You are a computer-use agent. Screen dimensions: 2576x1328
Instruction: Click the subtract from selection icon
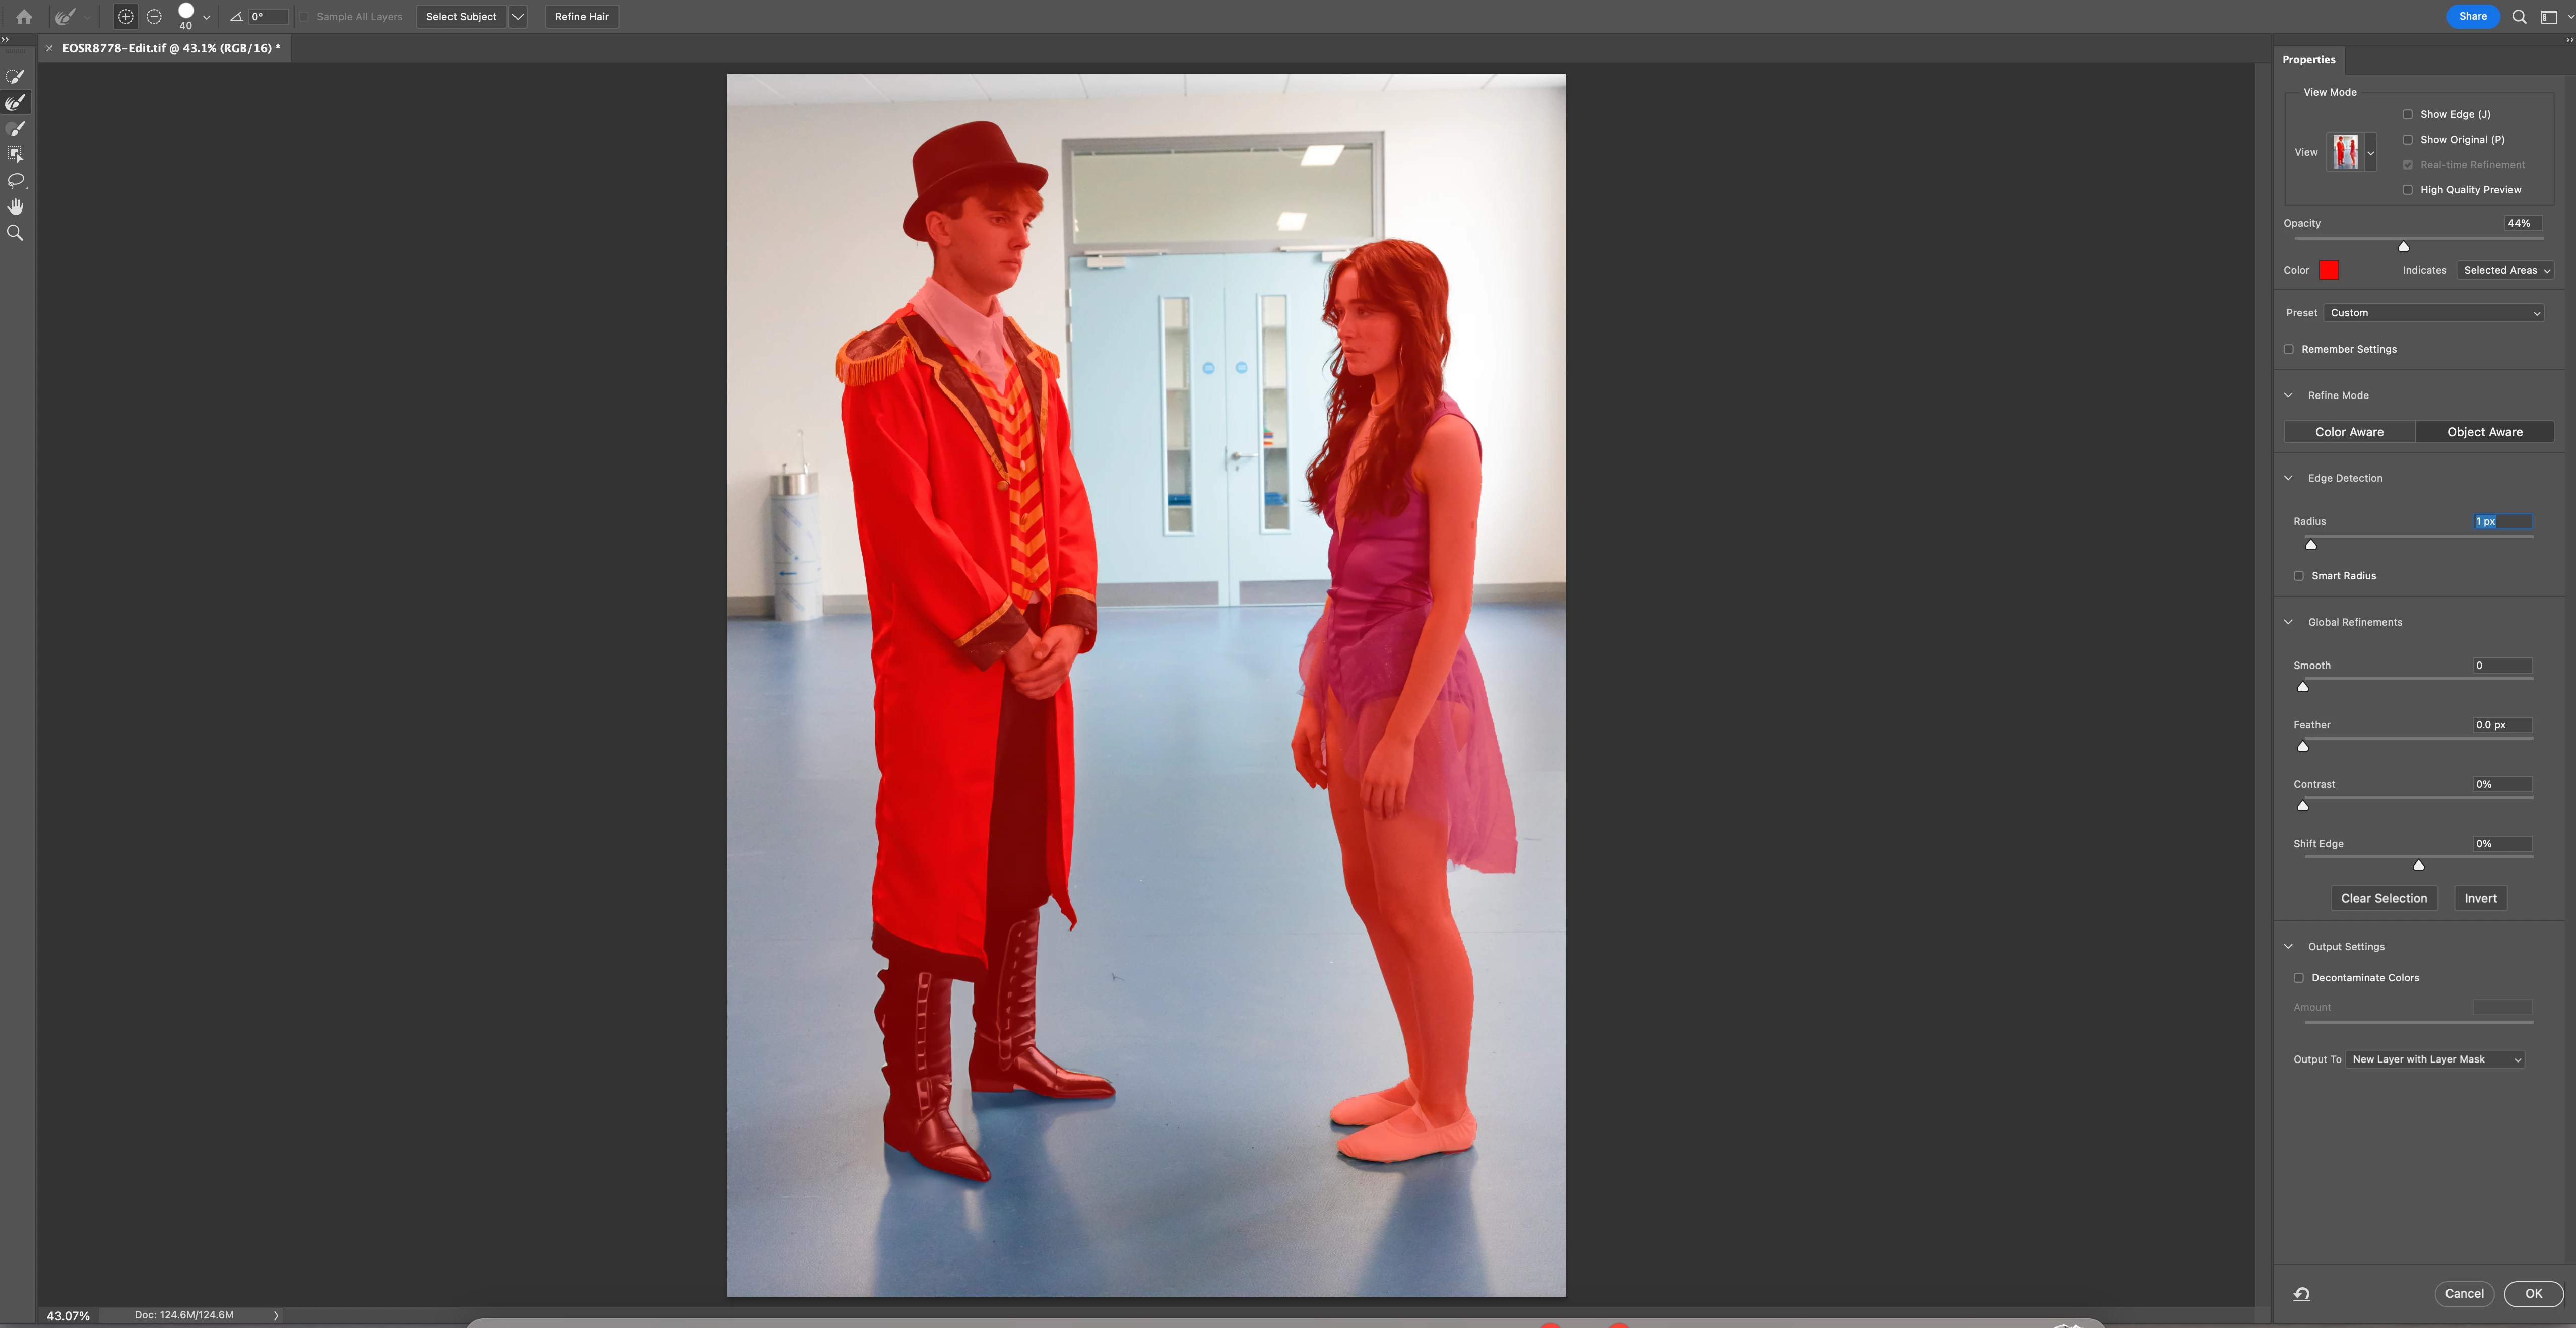154,17
